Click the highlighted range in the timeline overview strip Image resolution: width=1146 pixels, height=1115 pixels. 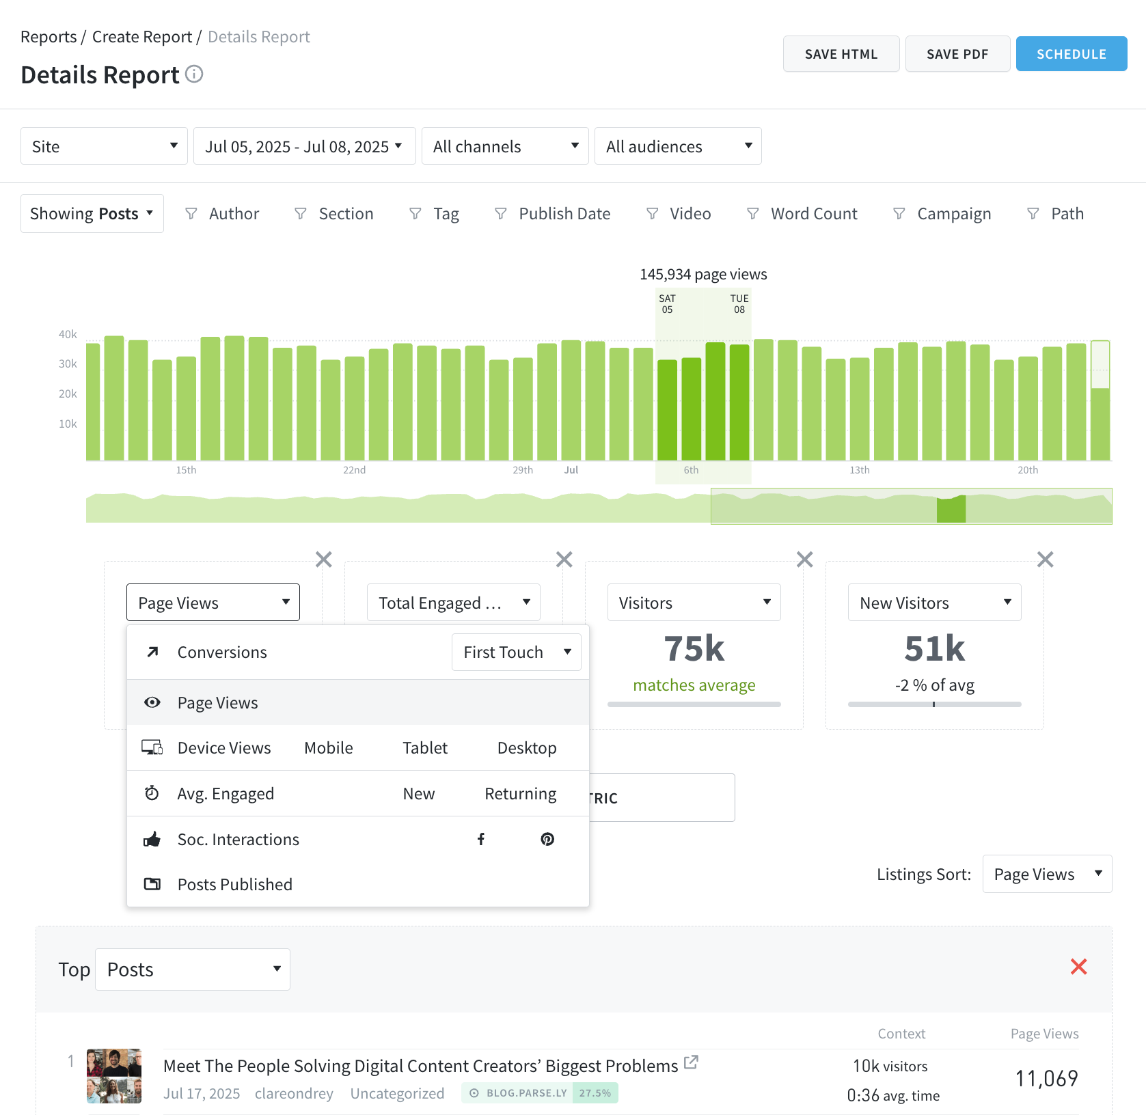[951, 510]
